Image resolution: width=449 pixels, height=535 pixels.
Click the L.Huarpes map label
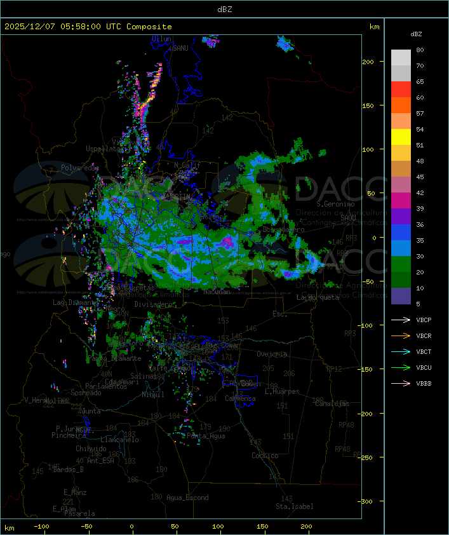tap(282, 391)
